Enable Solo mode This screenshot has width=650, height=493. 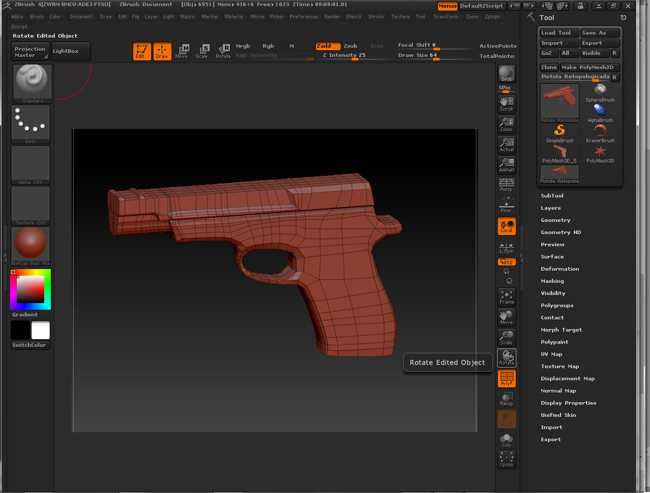[x=506, y=439]
